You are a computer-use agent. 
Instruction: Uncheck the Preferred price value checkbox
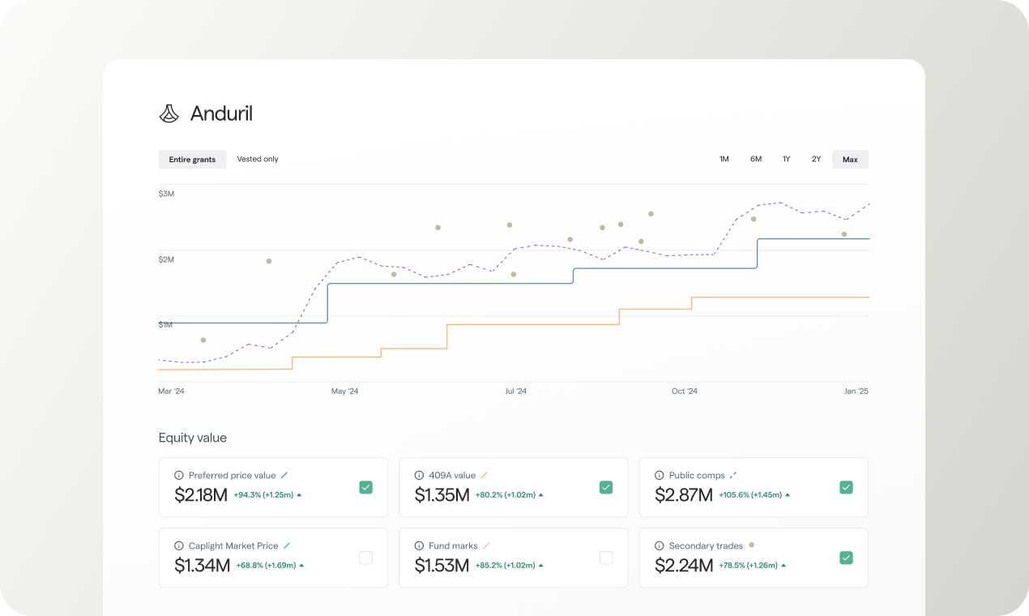pyautogui.click(x=366, y=487)
